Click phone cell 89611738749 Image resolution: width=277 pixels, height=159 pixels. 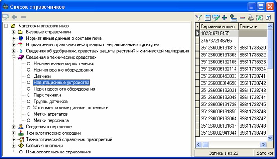click(253, 133)
